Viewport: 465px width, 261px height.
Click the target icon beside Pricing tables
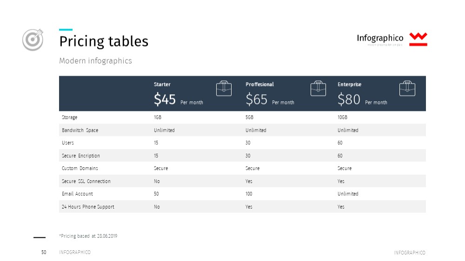click(33, 39)
